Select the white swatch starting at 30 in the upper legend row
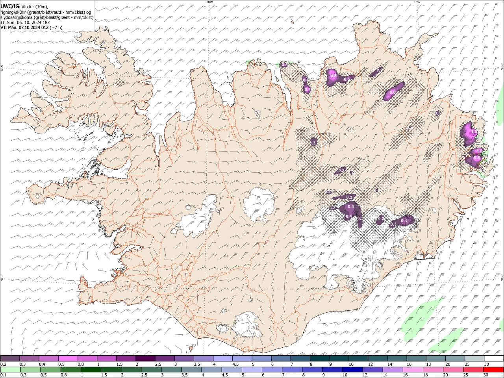The image size is (504, 378). pyautogui.click(x=494, y=359)
